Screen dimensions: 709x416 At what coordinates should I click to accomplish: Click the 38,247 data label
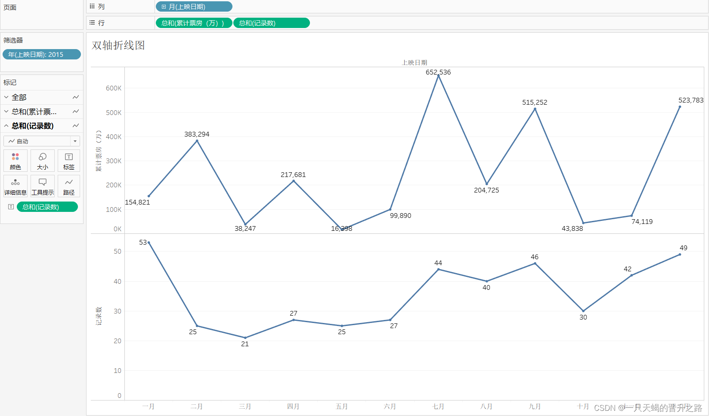pyautogui.click(x=245, y=228)
